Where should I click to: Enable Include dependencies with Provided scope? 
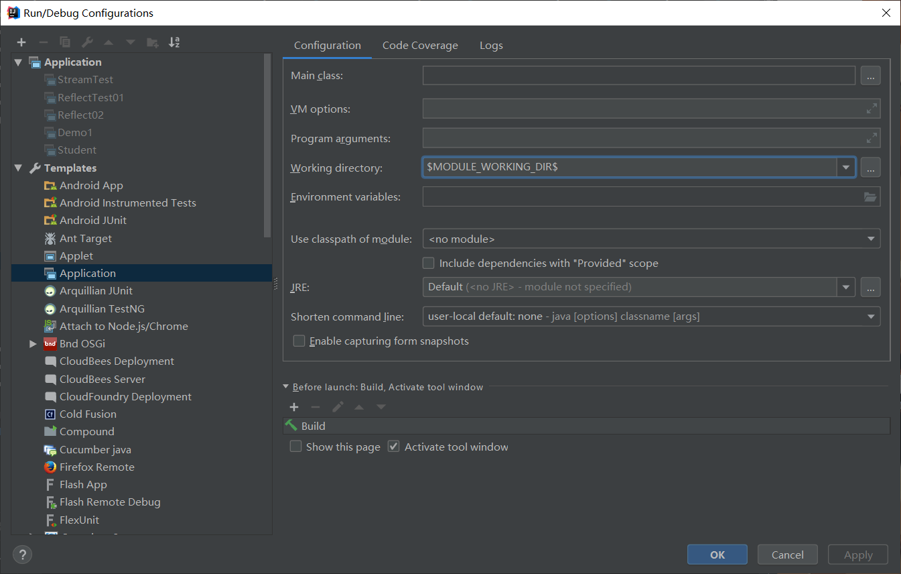click(x=429, y=264)
